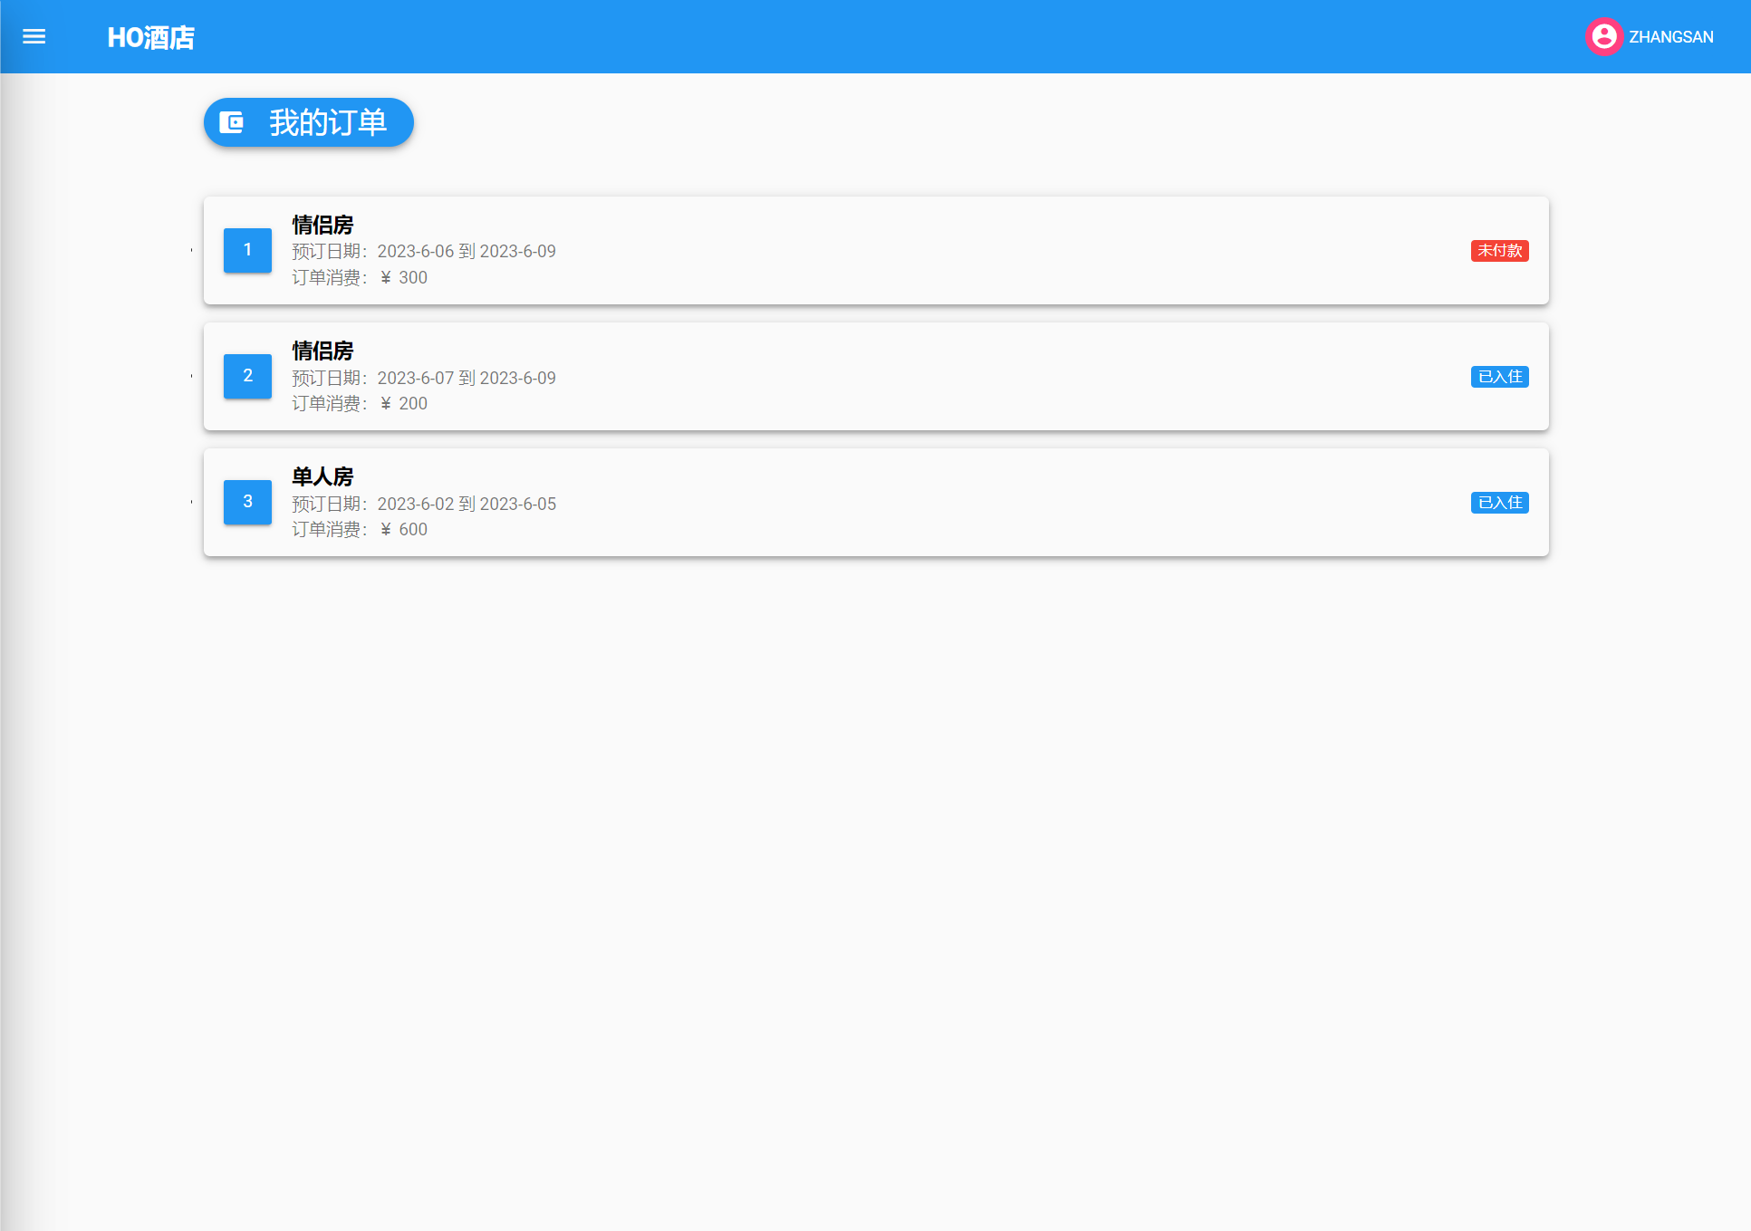This screenshot has width=1751, height=1231.
Task: Click booking date 2023-6-06 到 2023-6-09
Action: coord(466,252)
